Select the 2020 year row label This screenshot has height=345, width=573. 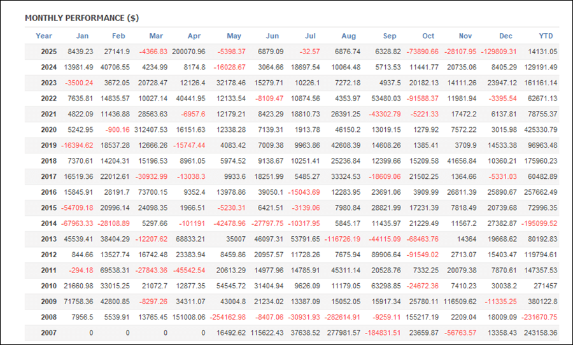[x=48, y=130]
